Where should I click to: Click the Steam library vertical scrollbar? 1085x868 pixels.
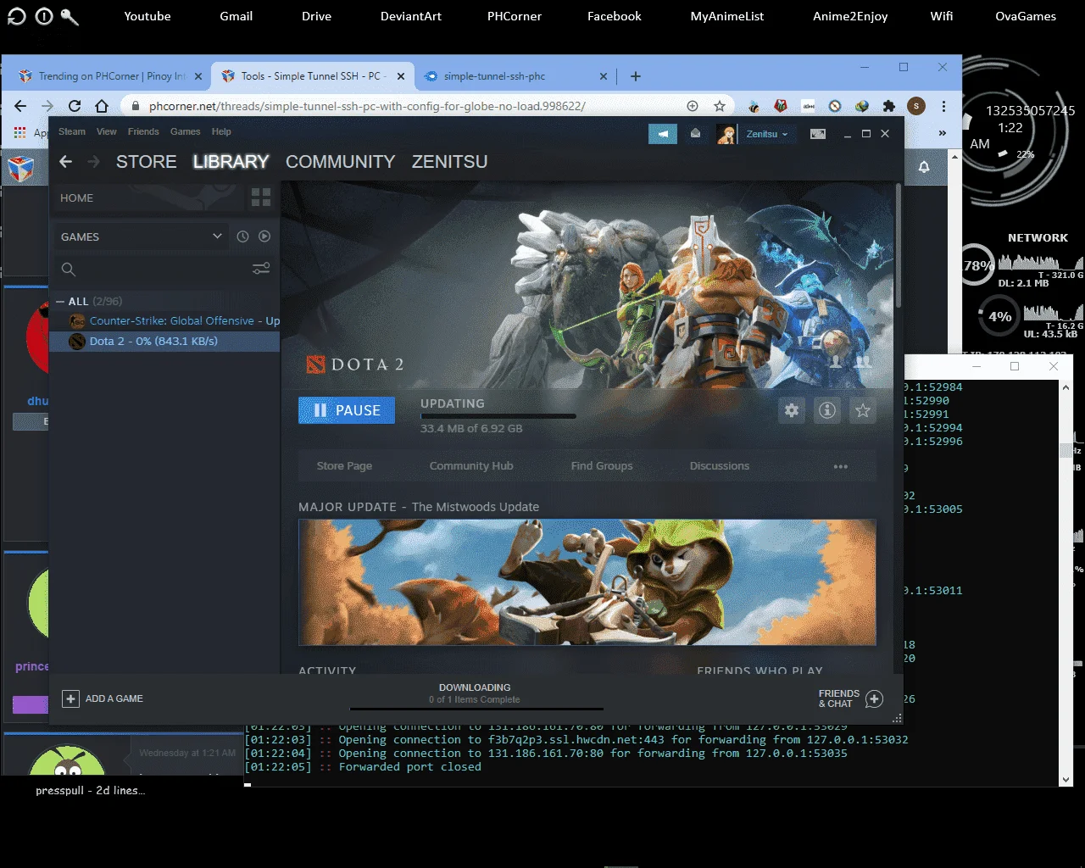pyautogui.click(x=899, y=246)
